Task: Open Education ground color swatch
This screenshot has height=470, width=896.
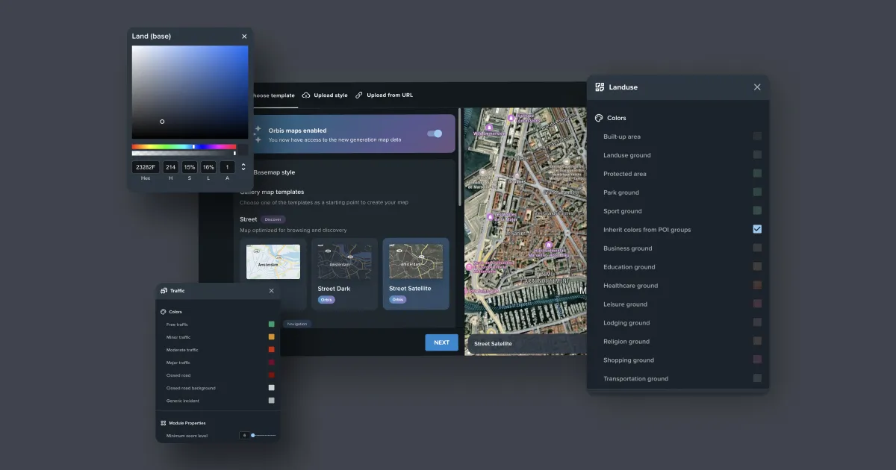Action: (757, 267)
